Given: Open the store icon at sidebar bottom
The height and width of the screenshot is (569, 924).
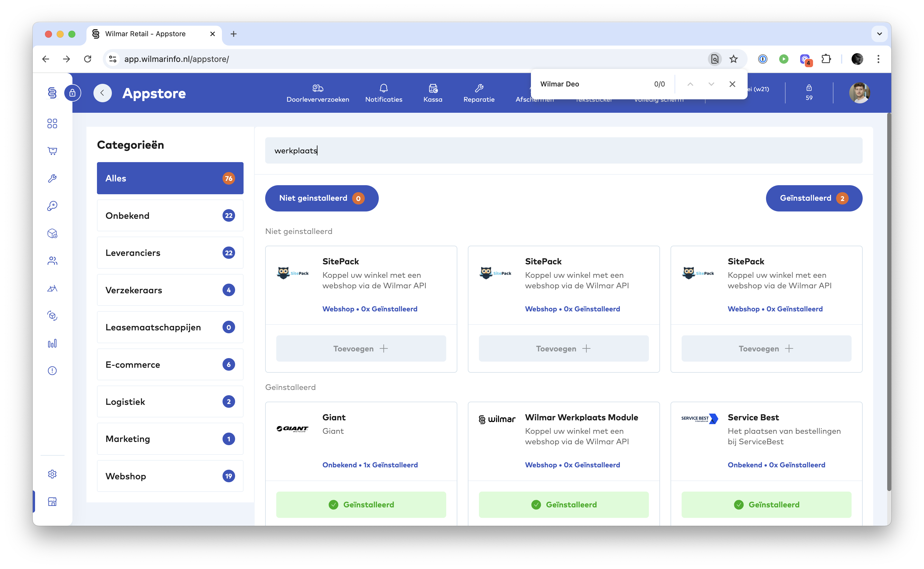Looking at the screenshot, I should (x=52, y=501).
